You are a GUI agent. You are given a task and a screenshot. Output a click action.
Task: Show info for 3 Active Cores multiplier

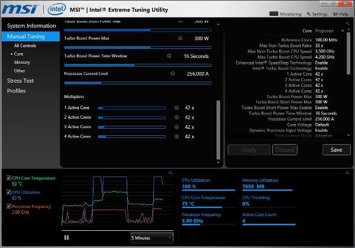point(176,127)
